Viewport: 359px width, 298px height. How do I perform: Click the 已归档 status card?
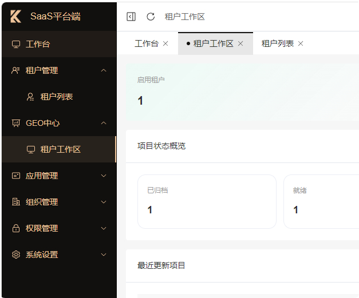pos(207,201)
